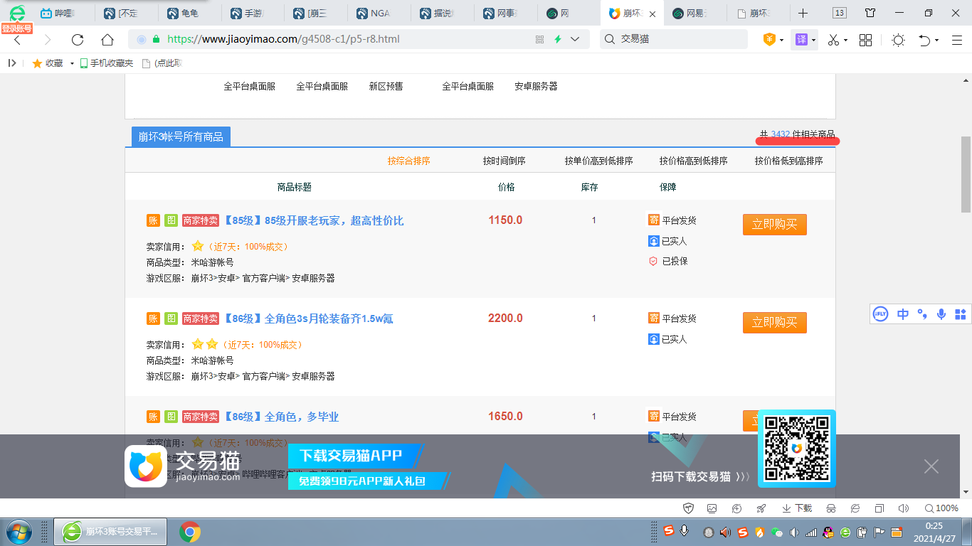
Task: Open the iFLY toolbox grid icon
Action: point(961,314)
